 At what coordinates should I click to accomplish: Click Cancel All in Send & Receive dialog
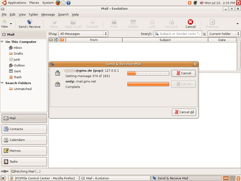(x=184, y=112)
